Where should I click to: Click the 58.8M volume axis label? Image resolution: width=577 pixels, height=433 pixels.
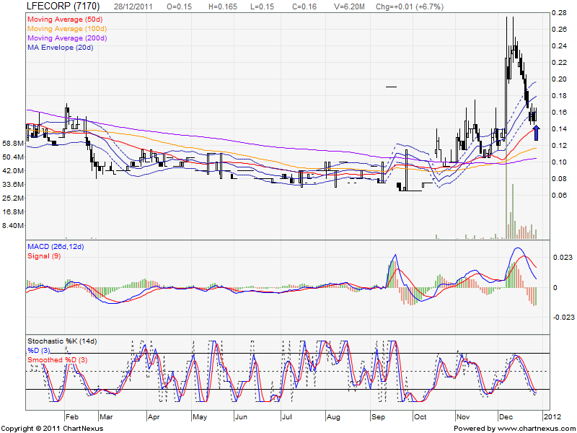14,144
